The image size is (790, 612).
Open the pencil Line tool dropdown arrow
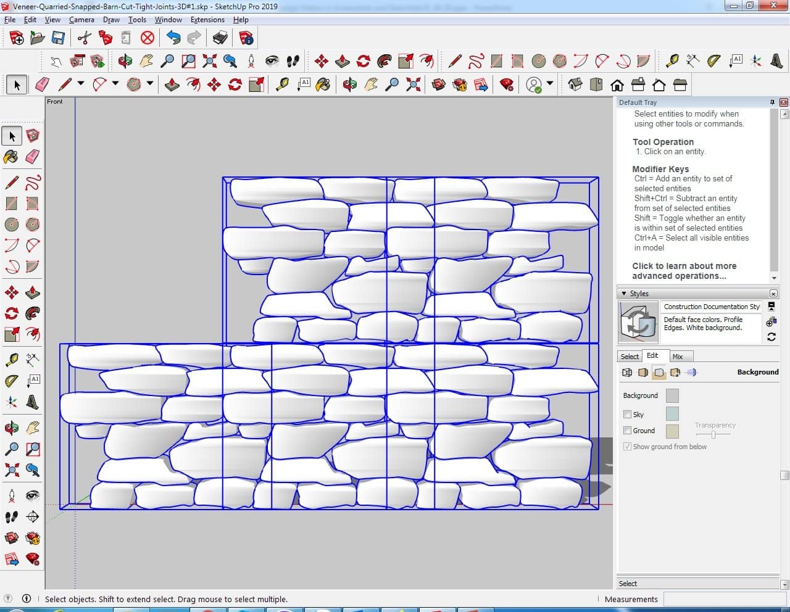81,84
